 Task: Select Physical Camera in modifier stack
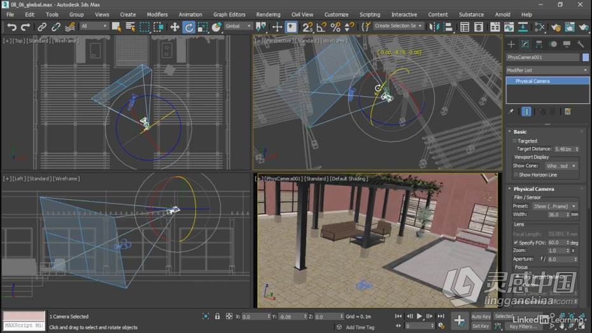point(547,81)
